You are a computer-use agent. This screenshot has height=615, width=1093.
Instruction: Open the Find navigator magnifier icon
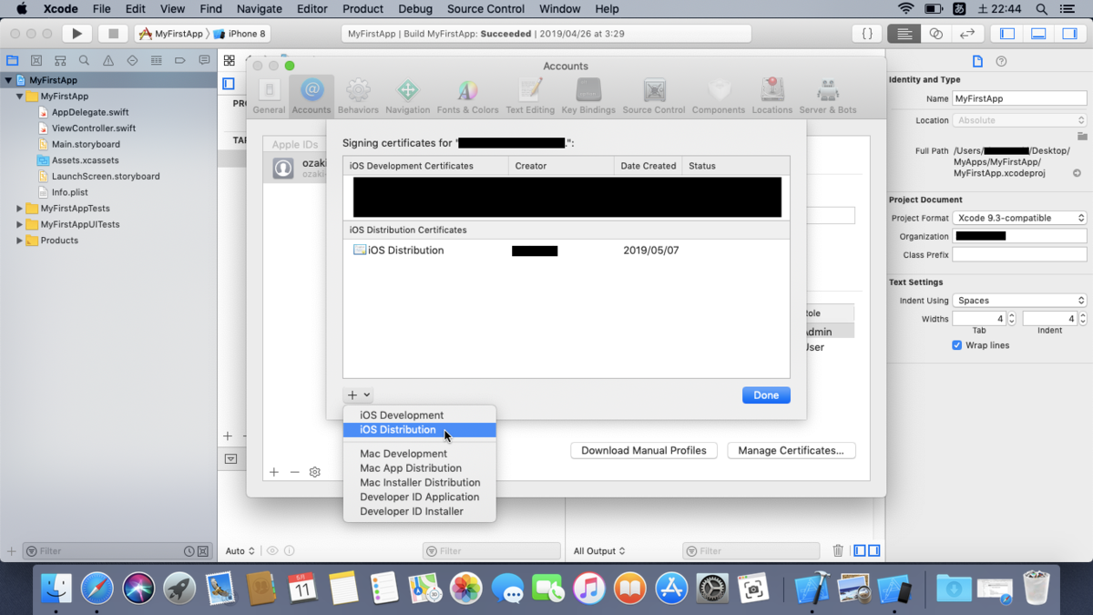tap(84, 61)
